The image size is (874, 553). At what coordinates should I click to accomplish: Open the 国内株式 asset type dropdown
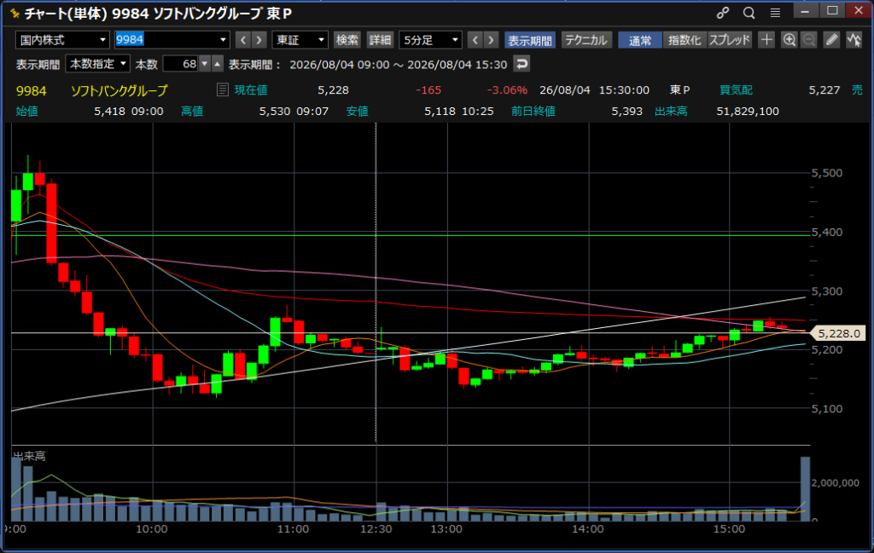tap(61, 39)
